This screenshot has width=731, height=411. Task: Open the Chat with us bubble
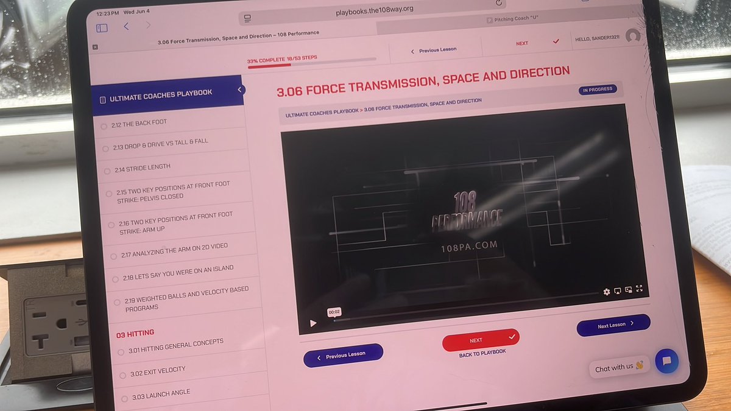tap(620, 367)
